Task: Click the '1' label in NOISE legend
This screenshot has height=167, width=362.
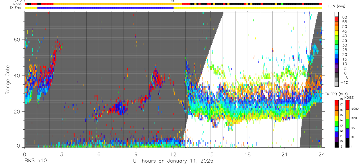Action: pos(351,146)
